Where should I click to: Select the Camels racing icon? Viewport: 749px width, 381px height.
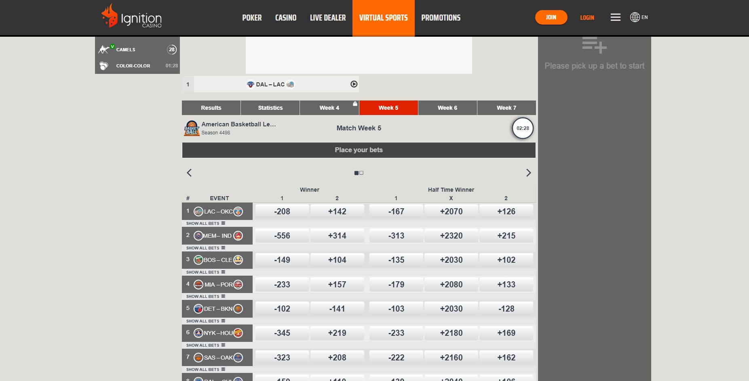pyautogui.click(x=104, y=49)
